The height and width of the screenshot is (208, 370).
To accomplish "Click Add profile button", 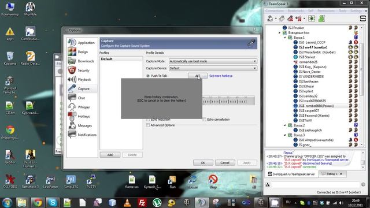I will [110, 155].
